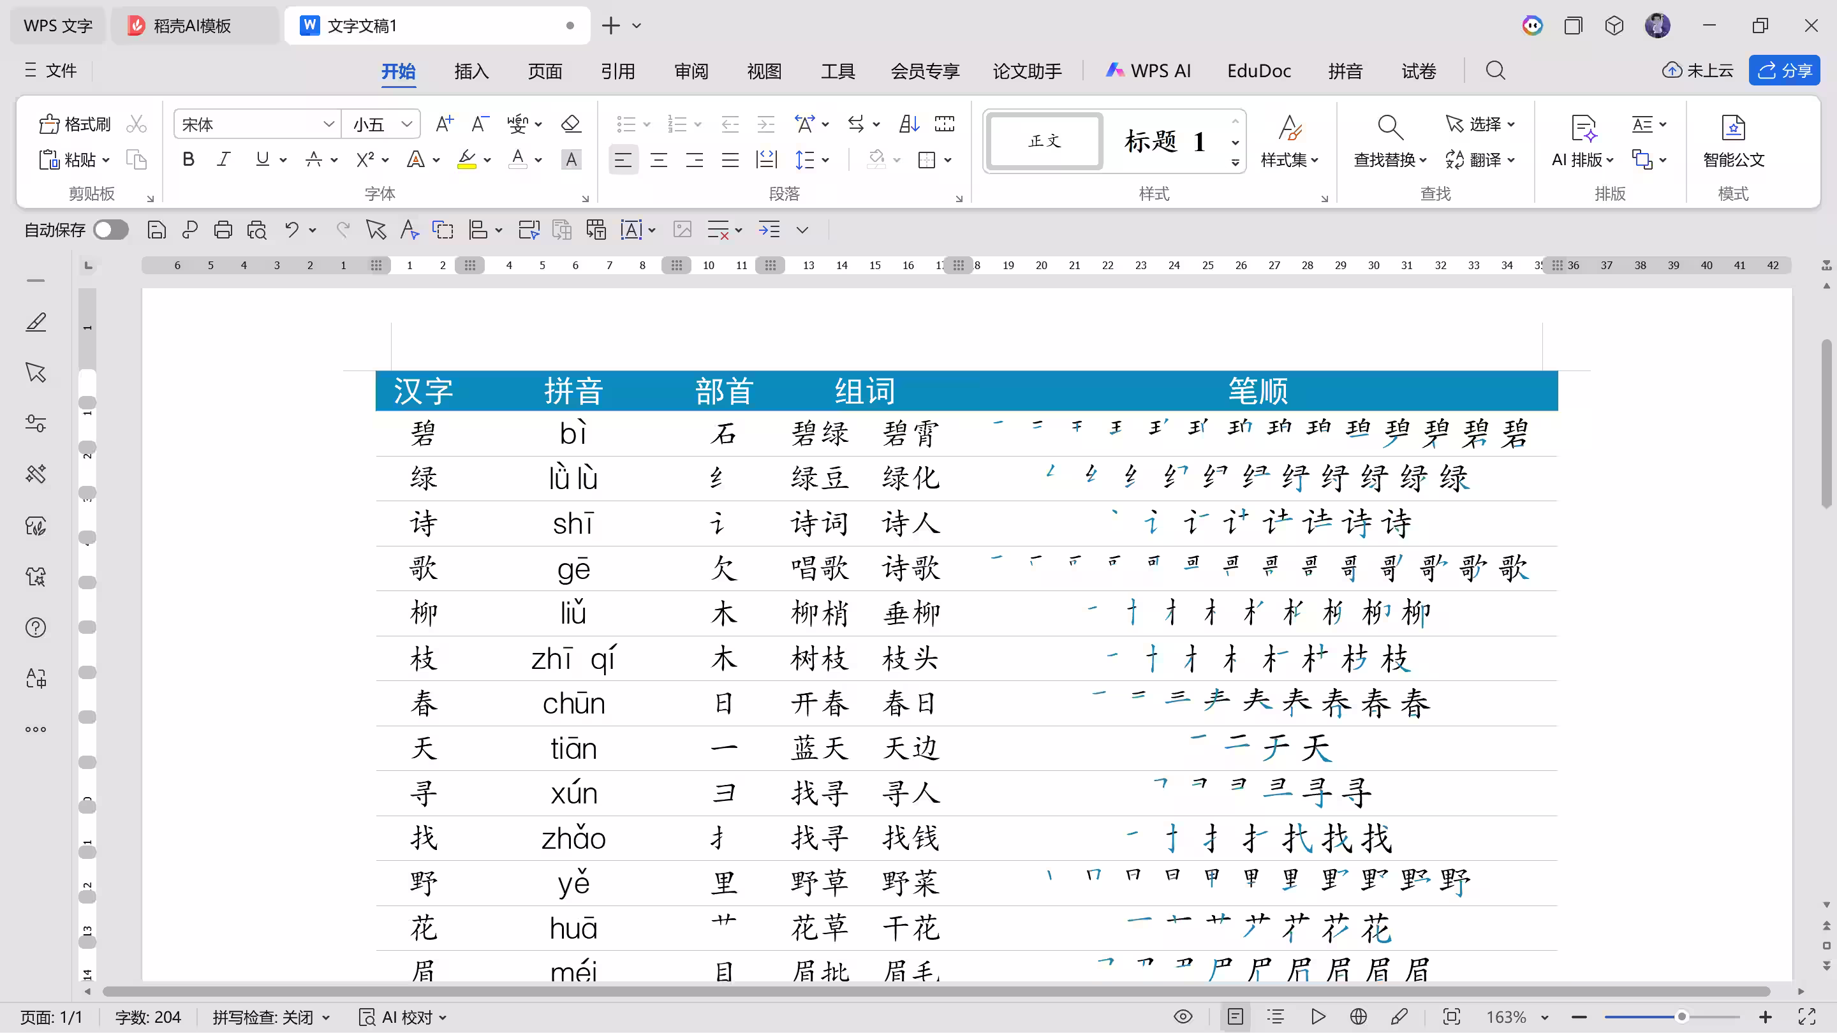Click the clear formatting eraser icon

(x=570, y=124)
